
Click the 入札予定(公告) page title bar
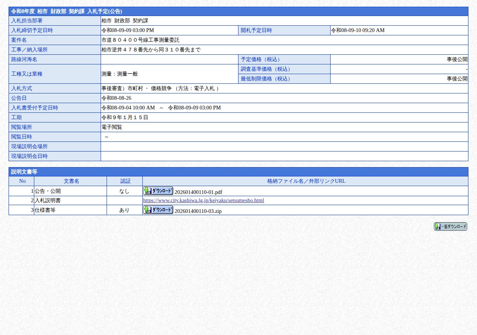(238, 11)
